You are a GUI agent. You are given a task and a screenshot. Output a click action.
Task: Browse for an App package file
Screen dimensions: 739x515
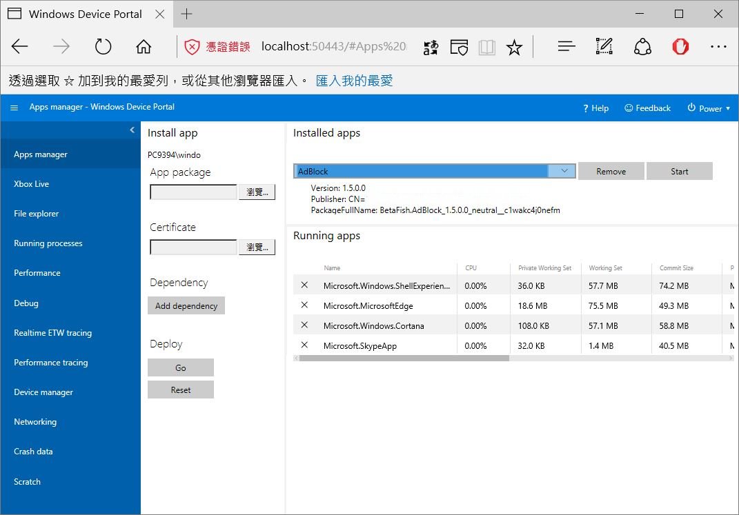(257, 192)
